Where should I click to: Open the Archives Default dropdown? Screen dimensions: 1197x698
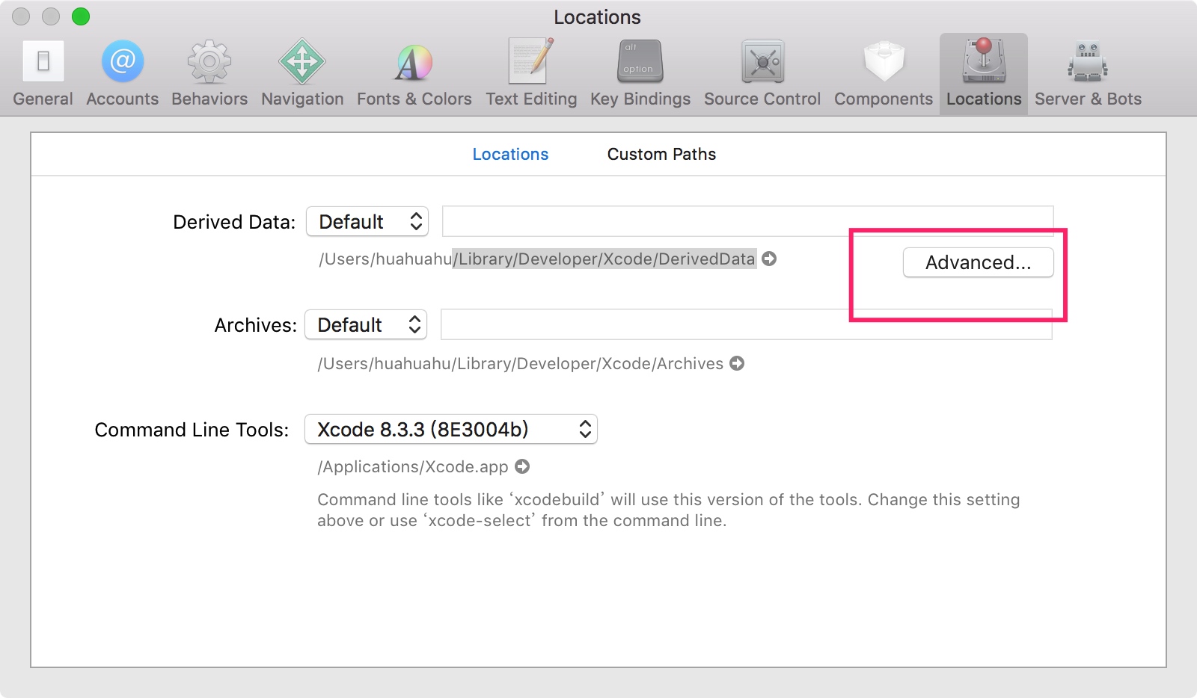click(x=366, y=324)
